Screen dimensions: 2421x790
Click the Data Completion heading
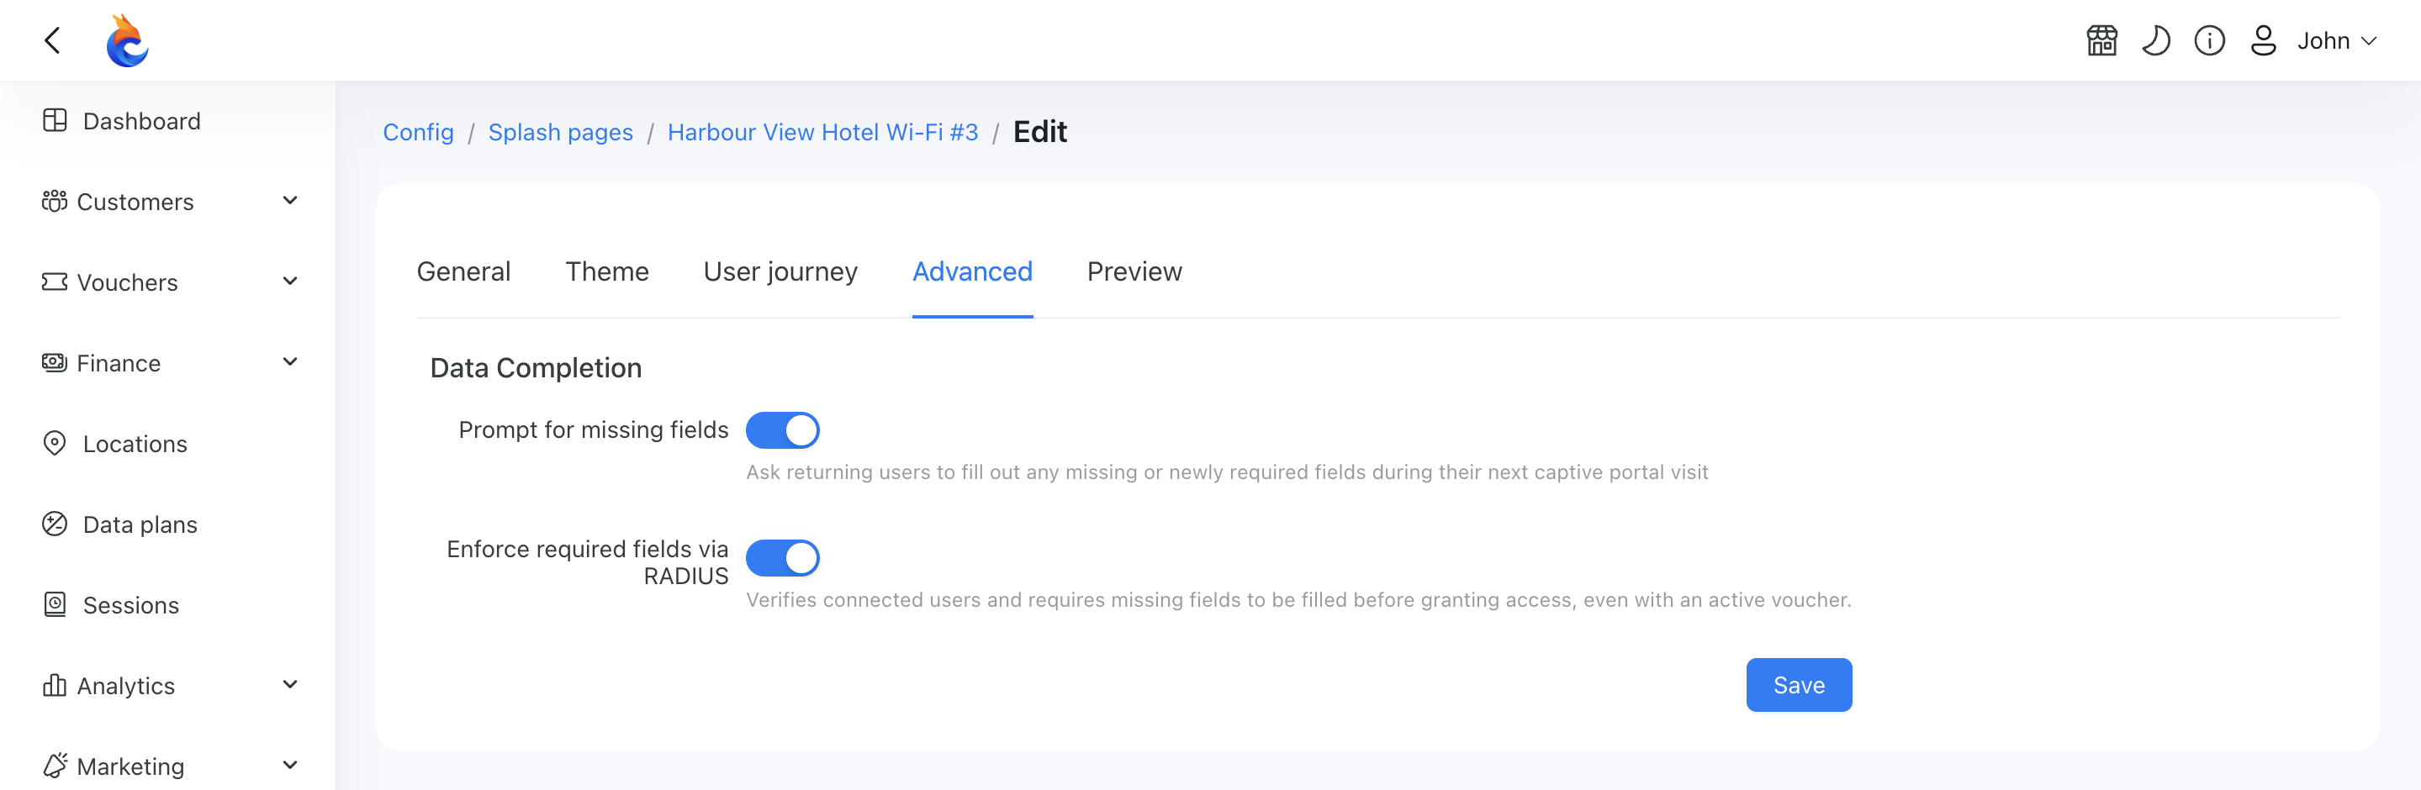(x=536, y=368)
